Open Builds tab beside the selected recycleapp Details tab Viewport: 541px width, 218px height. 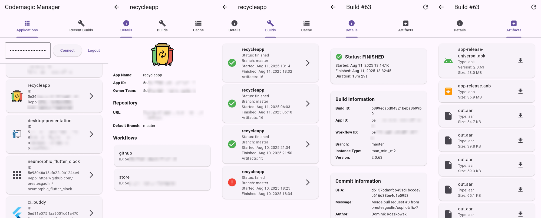(162, 26)
